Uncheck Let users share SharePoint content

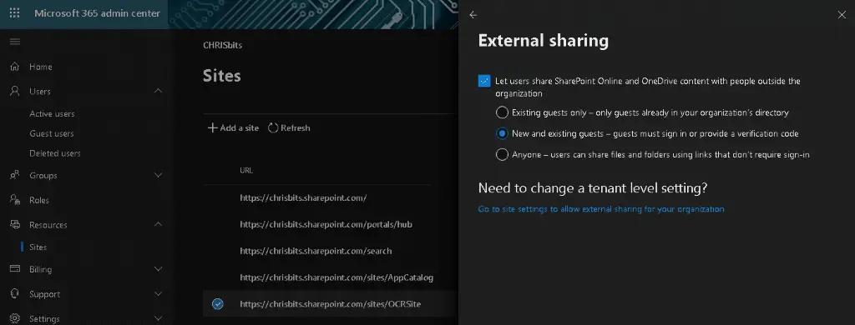[484, 81]
